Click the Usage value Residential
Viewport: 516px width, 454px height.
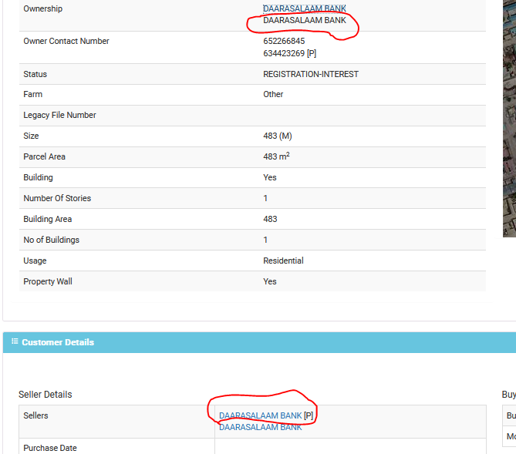pyautogui.click(x=283, y=261)
